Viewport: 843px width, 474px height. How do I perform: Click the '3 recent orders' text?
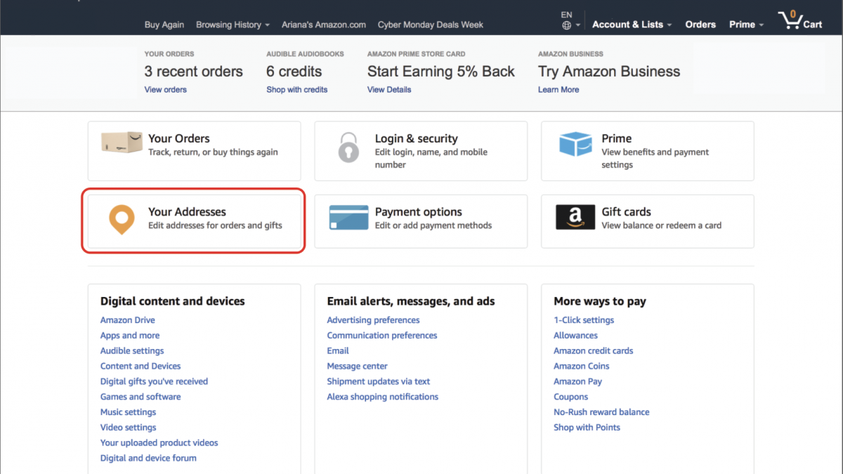[x=194, y=72]
